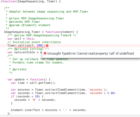This screenshot has height=117, width=140.
Task: Click the '0' string in seconds assignment
Action: tap(34, 100)
